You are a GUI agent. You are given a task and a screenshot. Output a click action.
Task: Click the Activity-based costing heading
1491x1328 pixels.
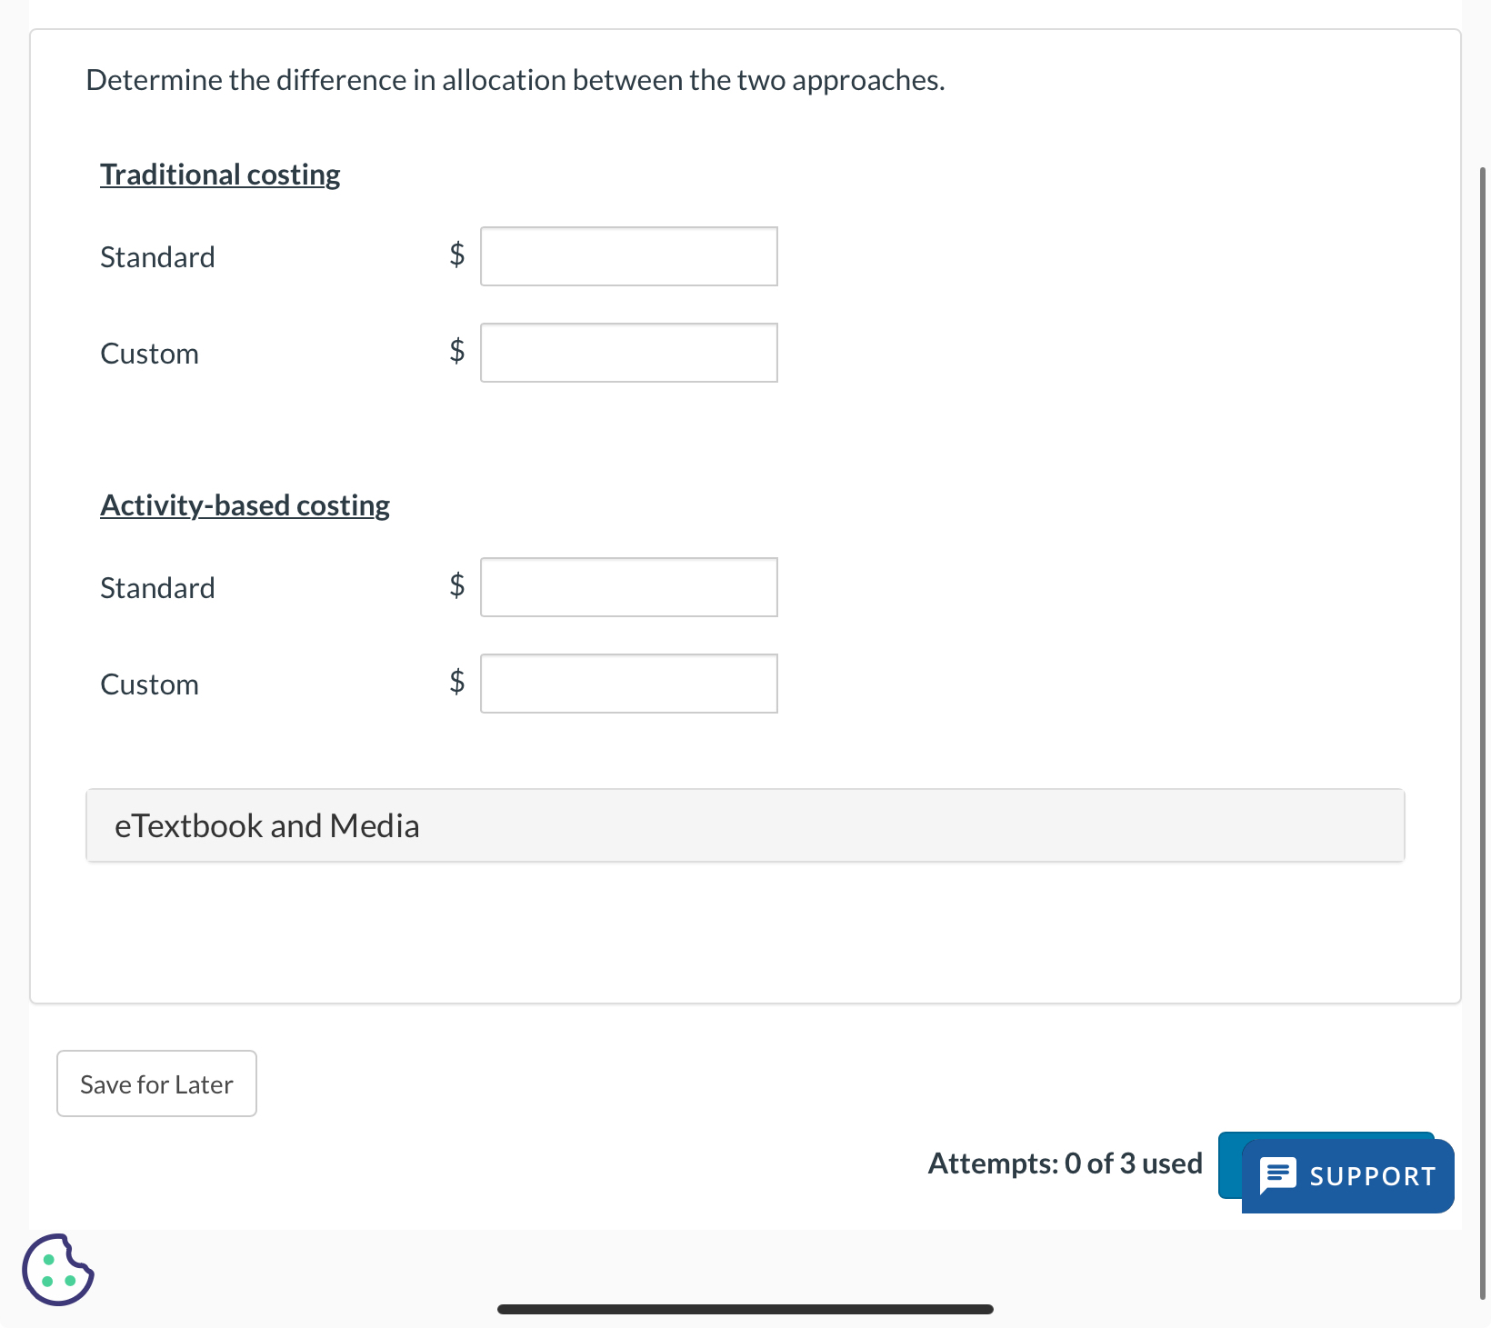coord(245,504)
